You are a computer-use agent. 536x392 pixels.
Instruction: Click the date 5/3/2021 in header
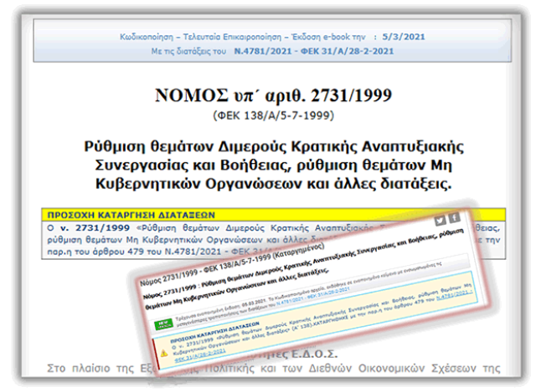click(404, 37)
